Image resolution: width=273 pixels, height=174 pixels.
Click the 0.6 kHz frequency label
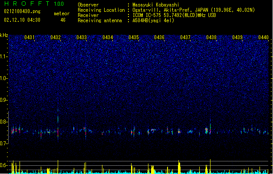click(4, 165)
